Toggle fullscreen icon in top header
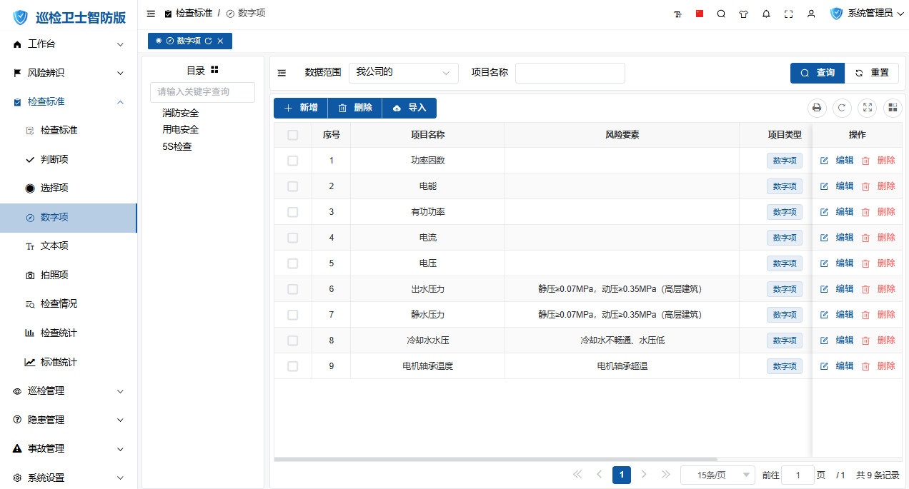Viewport: 909px width, 489px height. (x=788, y=14)
